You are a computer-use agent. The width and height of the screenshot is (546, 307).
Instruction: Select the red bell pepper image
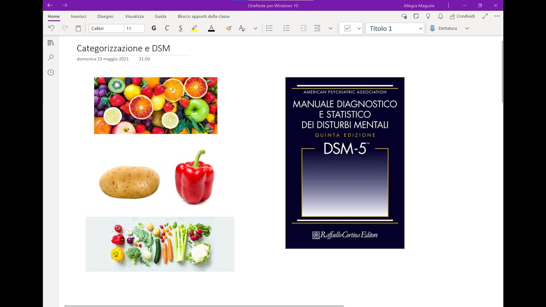click(x=195, y=177)
